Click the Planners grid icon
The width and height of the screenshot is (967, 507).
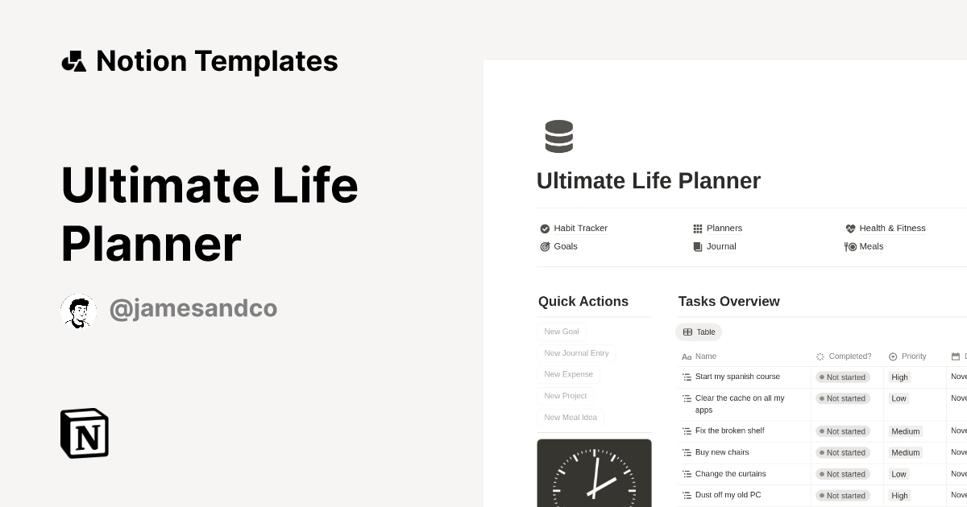[698, 228]
